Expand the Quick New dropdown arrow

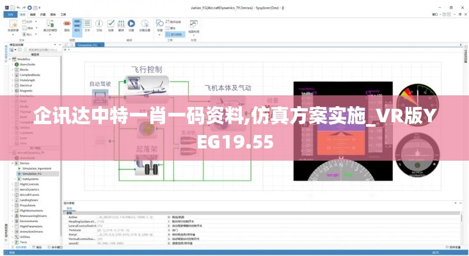tap(13, 35)
